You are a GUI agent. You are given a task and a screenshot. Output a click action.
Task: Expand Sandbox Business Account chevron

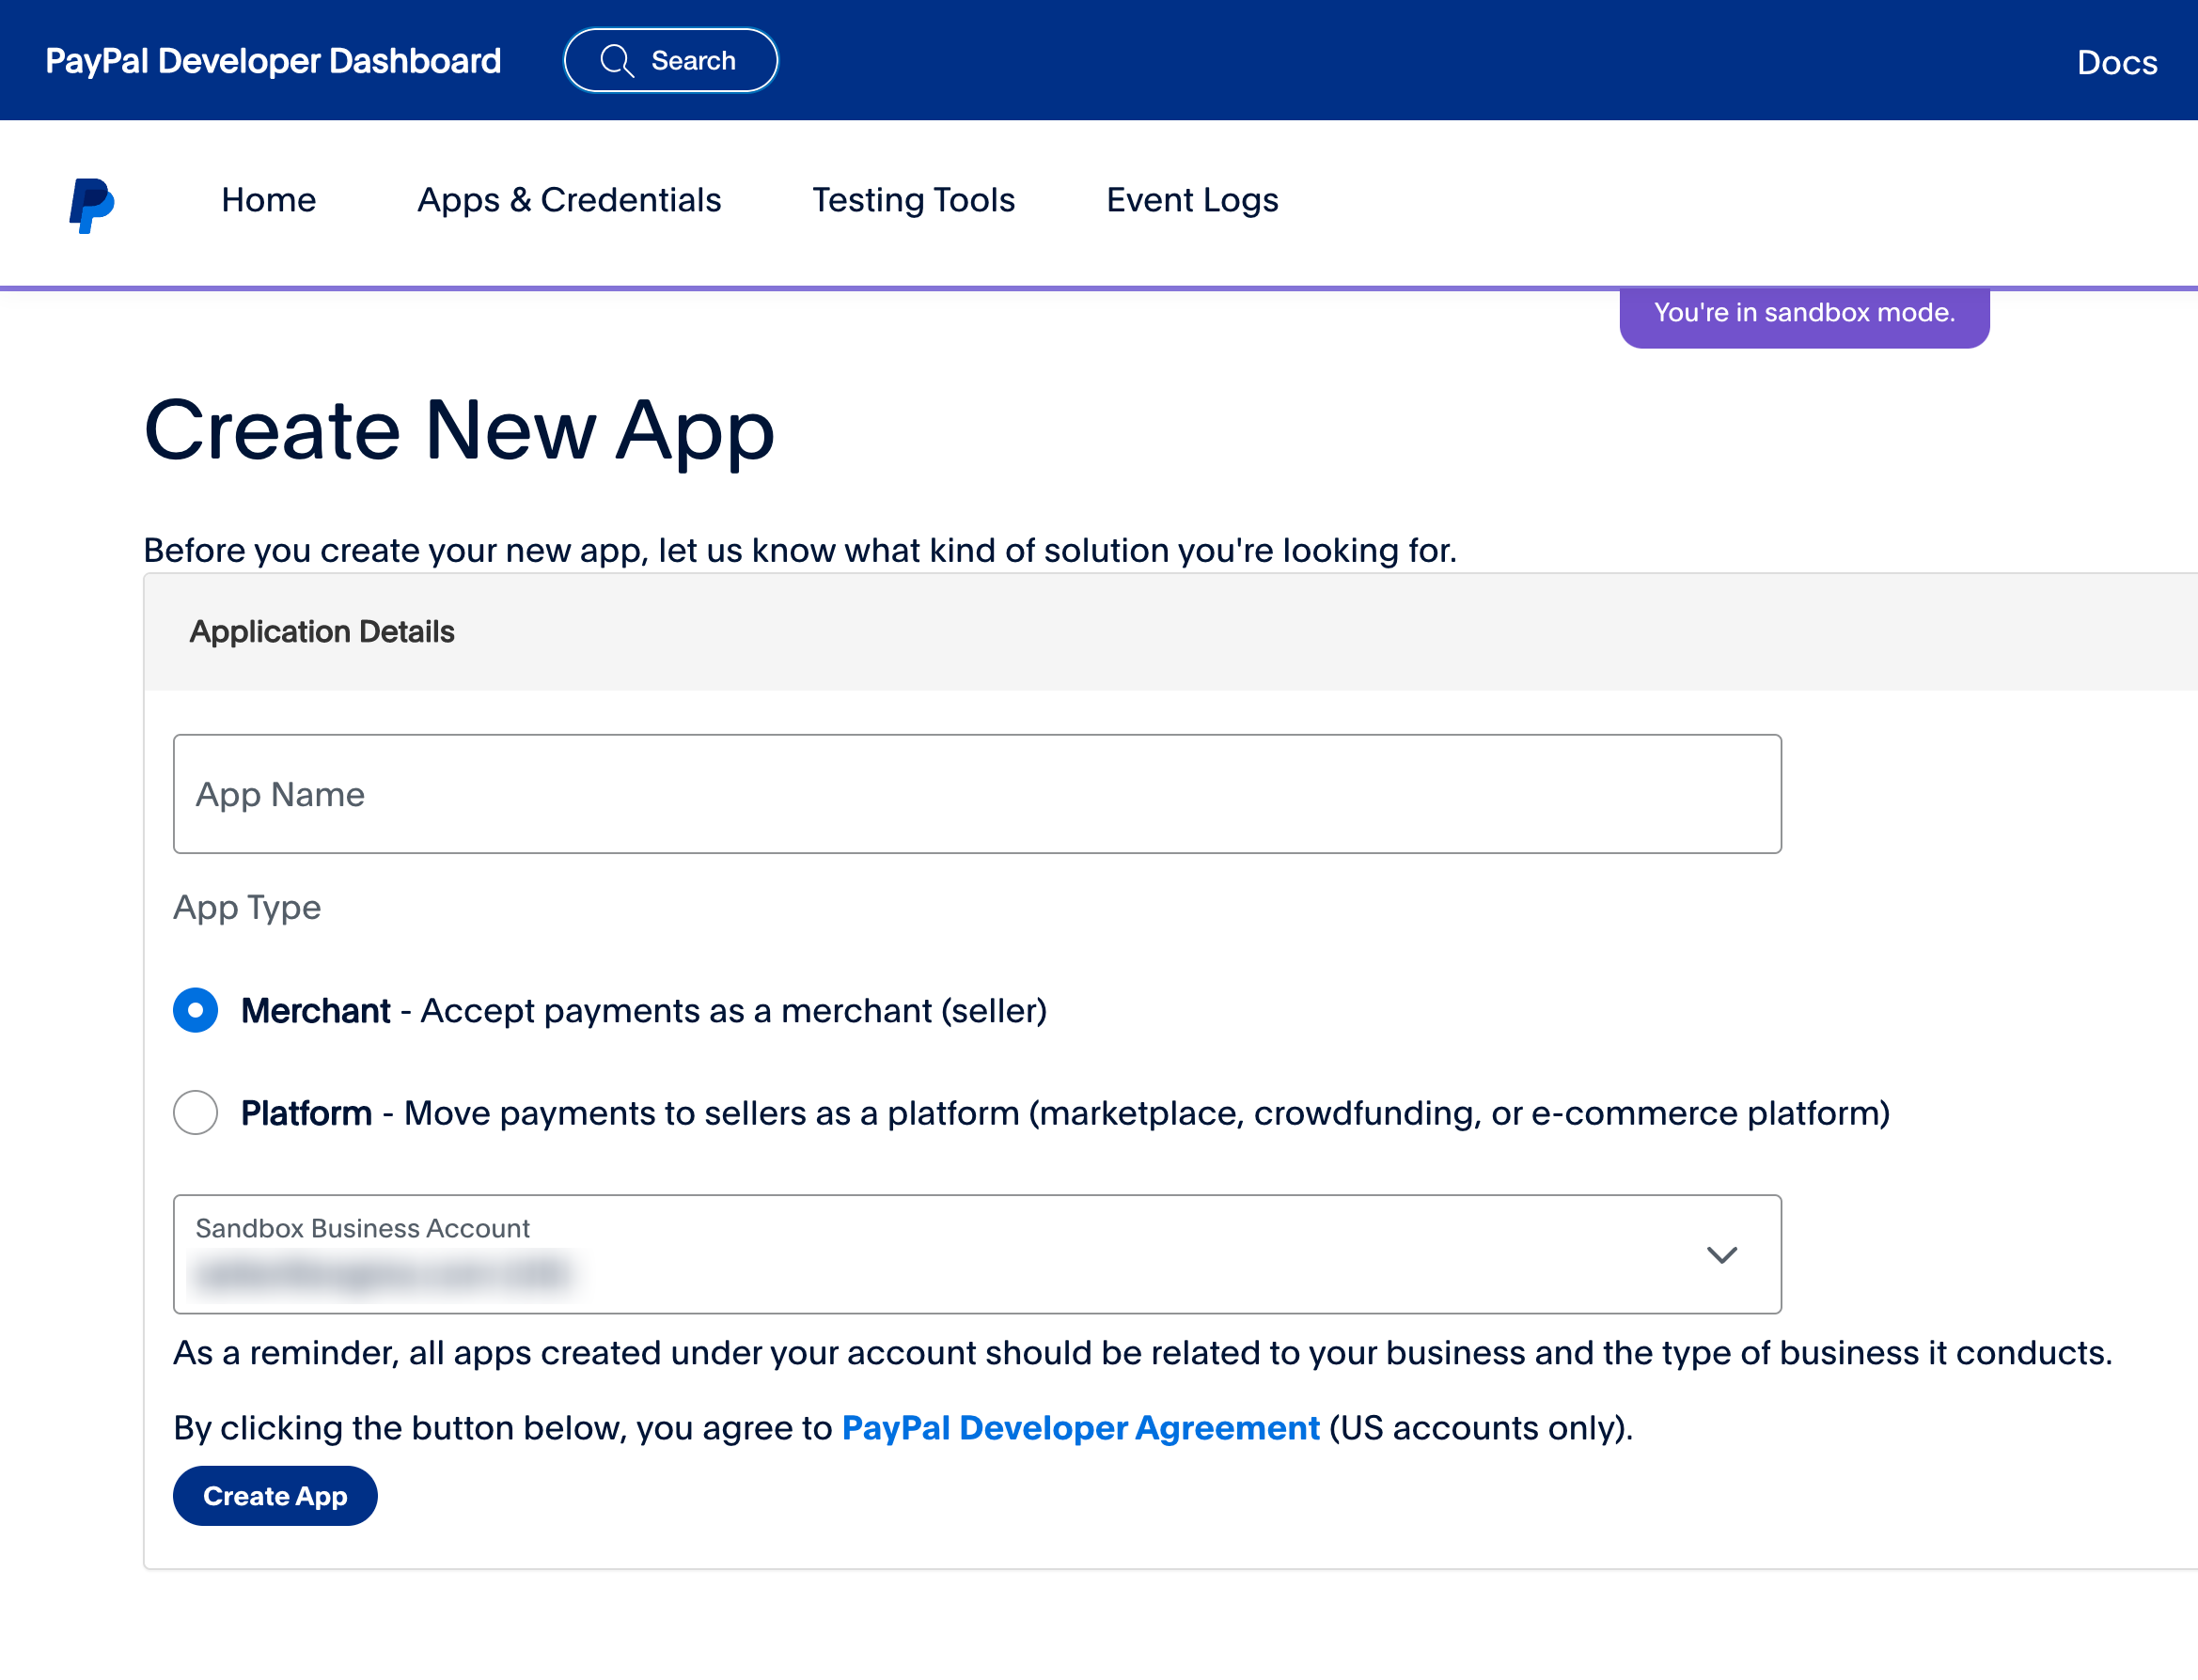coord(1720,1254)
